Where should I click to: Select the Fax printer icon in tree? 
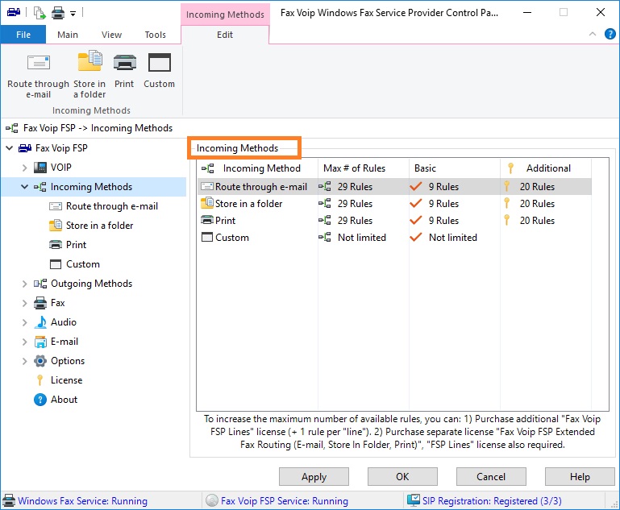coord(40,303)
